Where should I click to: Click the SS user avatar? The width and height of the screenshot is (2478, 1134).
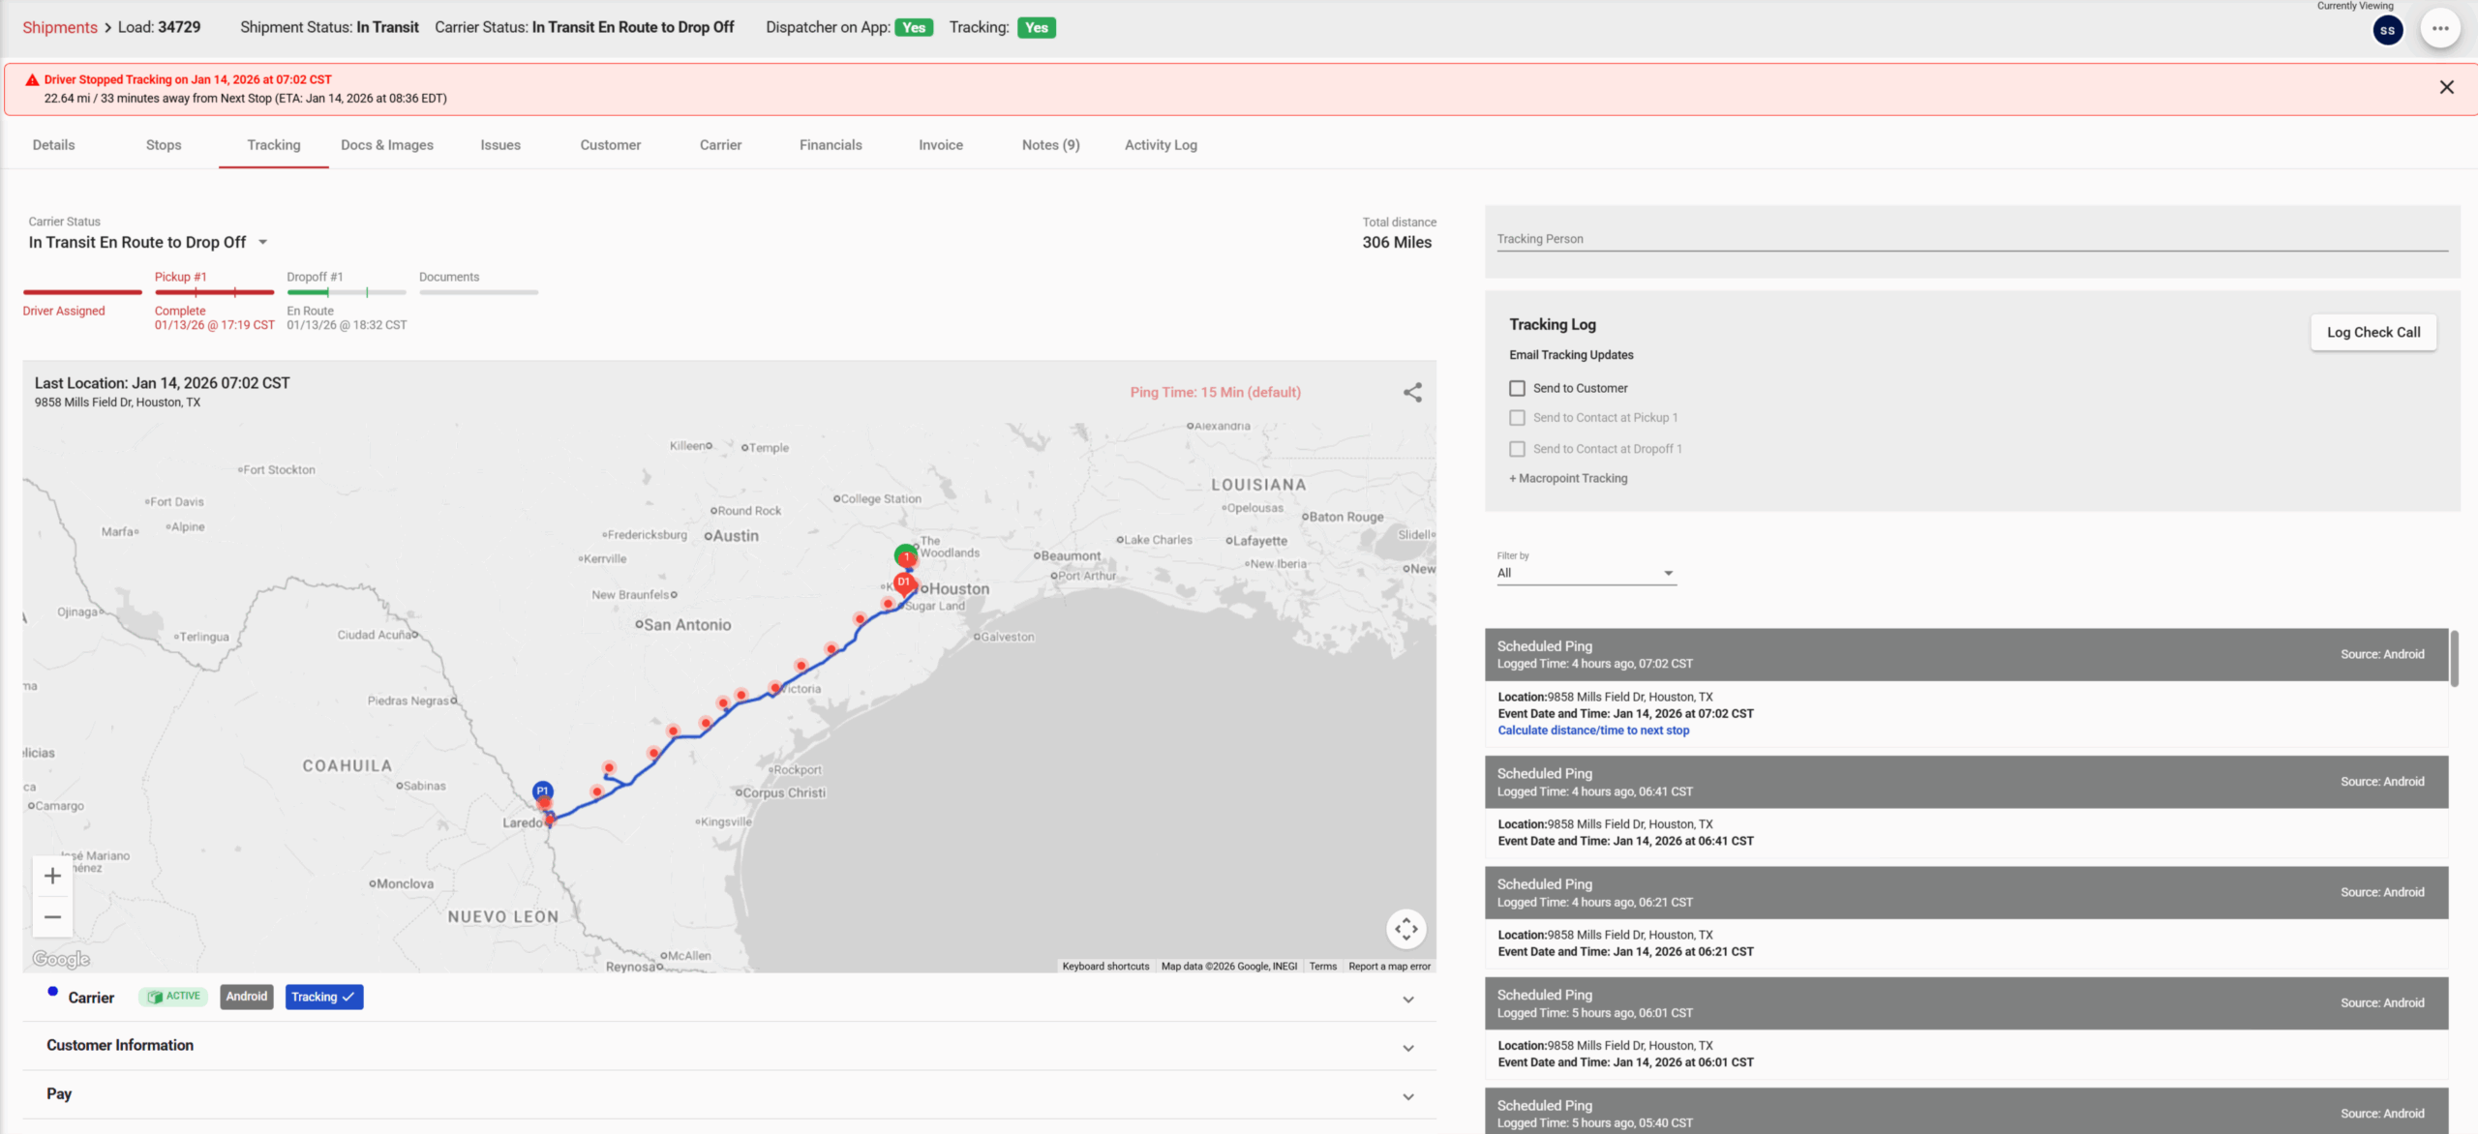2387,30
